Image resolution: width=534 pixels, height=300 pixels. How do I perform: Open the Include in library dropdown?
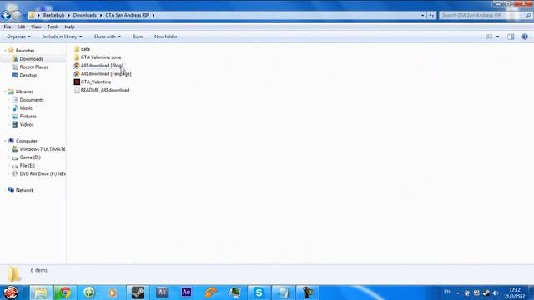[x=62, y=37]
